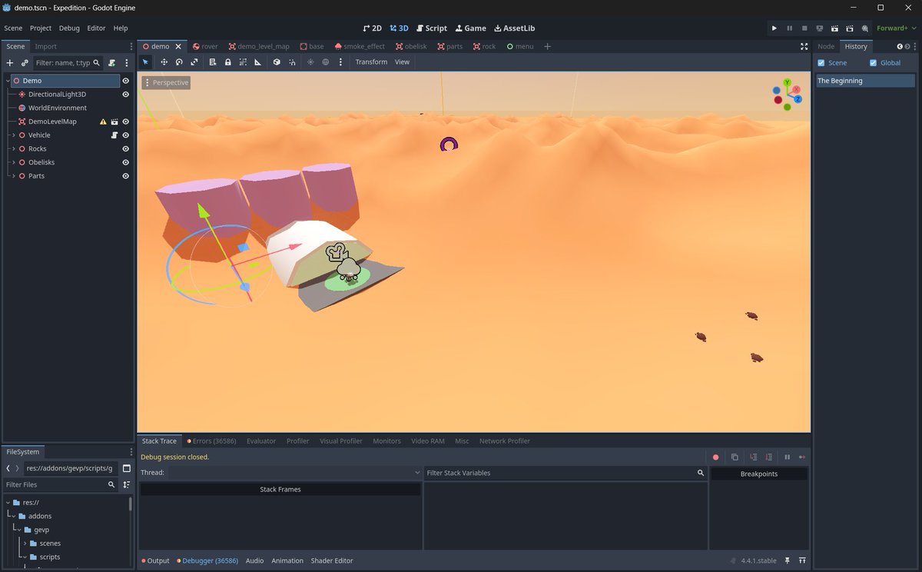Activate the Scale Mode tool
This screenshot has height=572, width=922.
194,62
